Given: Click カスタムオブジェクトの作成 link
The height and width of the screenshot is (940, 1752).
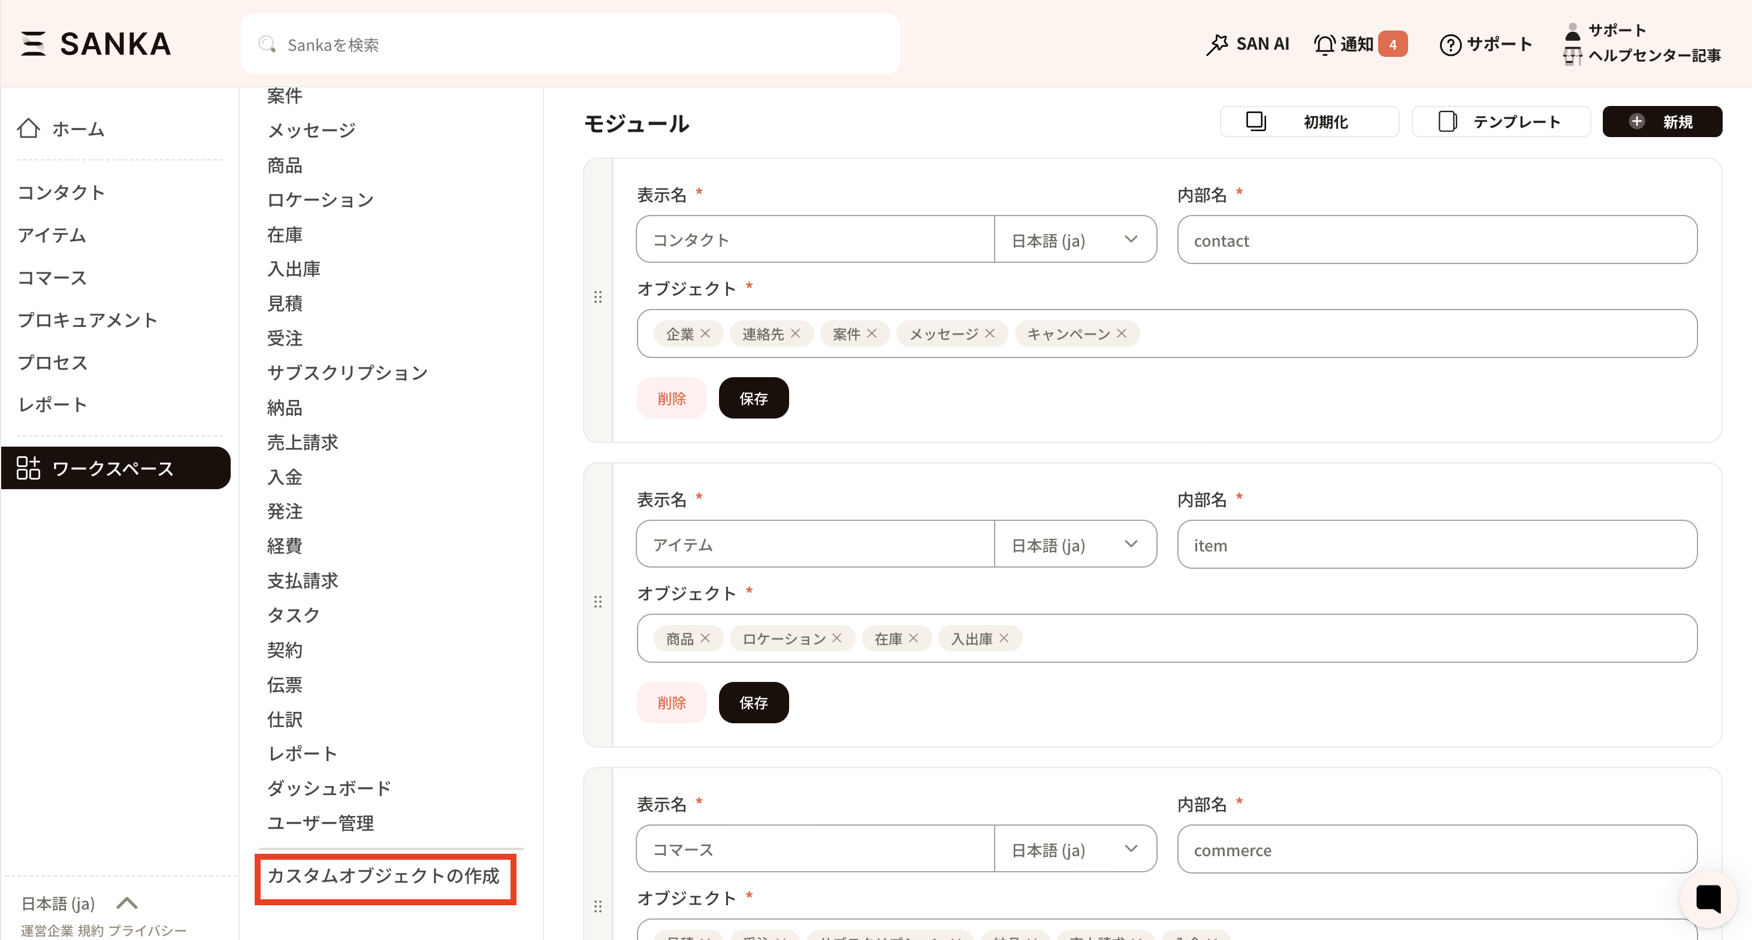Looking at the screenshot, I should point(384,875).
